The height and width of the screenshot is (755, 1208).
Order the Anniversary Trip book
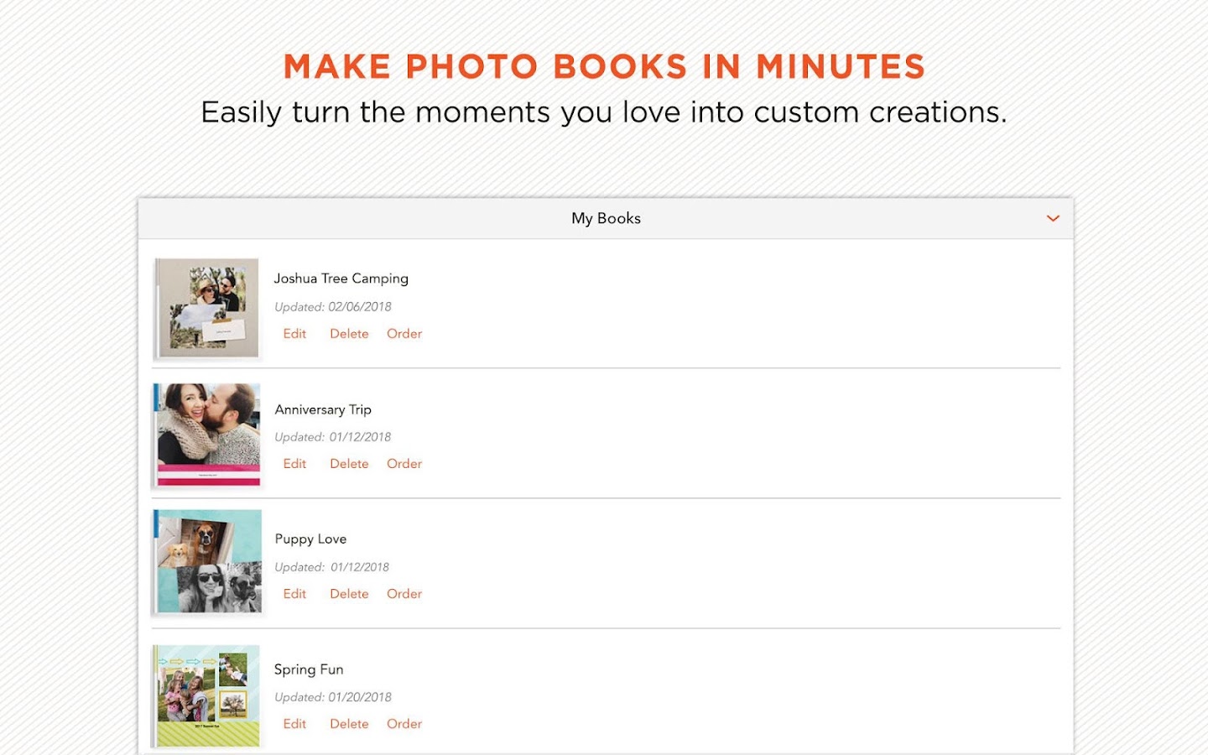click(404, 464)
